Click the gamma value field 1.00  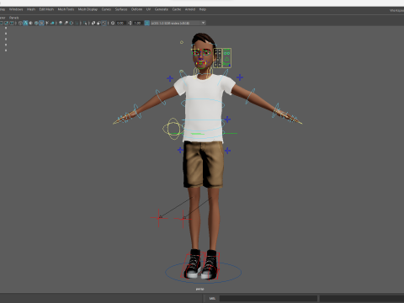point(137,23)
